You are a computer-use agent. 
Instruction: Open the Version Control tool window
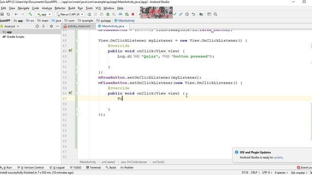pyautogui.click(x=30, y=167)
